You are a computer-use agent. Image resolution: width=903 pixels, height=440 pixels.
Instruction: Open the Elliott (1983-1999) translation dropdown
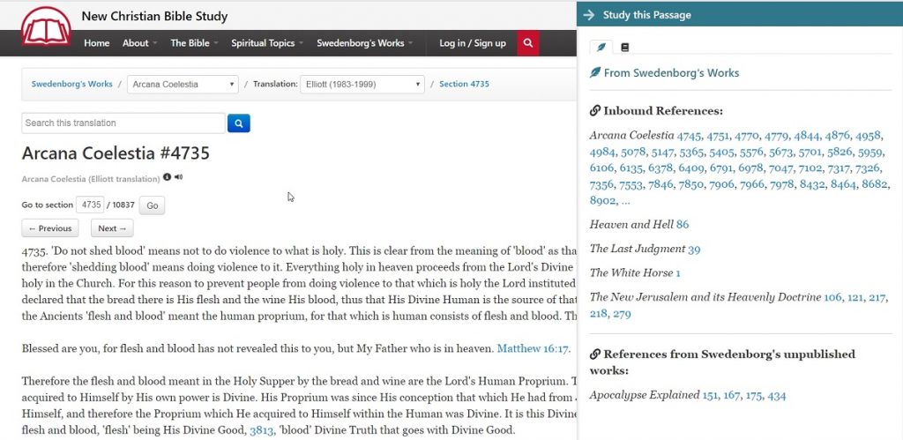(x=362, y=85)
